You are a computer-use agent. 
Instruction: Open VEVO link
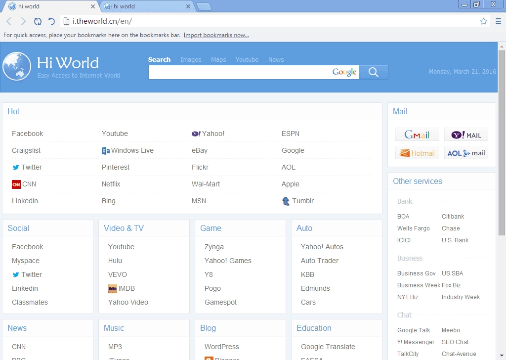118,274
